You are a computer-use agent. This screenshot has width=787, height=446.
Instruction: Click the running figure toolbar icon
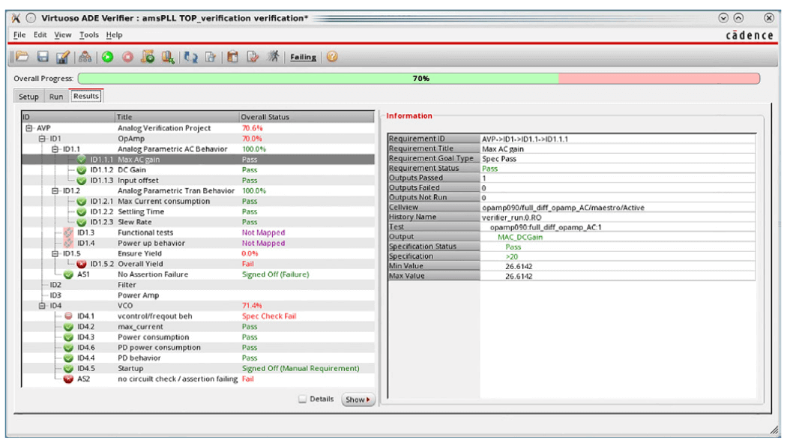pos(274,56)
